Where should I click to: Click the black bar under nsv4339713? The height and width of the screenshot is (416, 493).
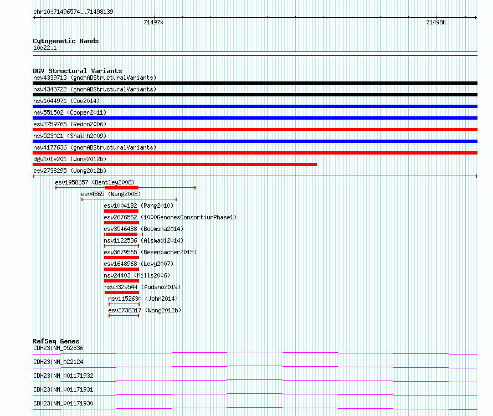coord(255,83)
